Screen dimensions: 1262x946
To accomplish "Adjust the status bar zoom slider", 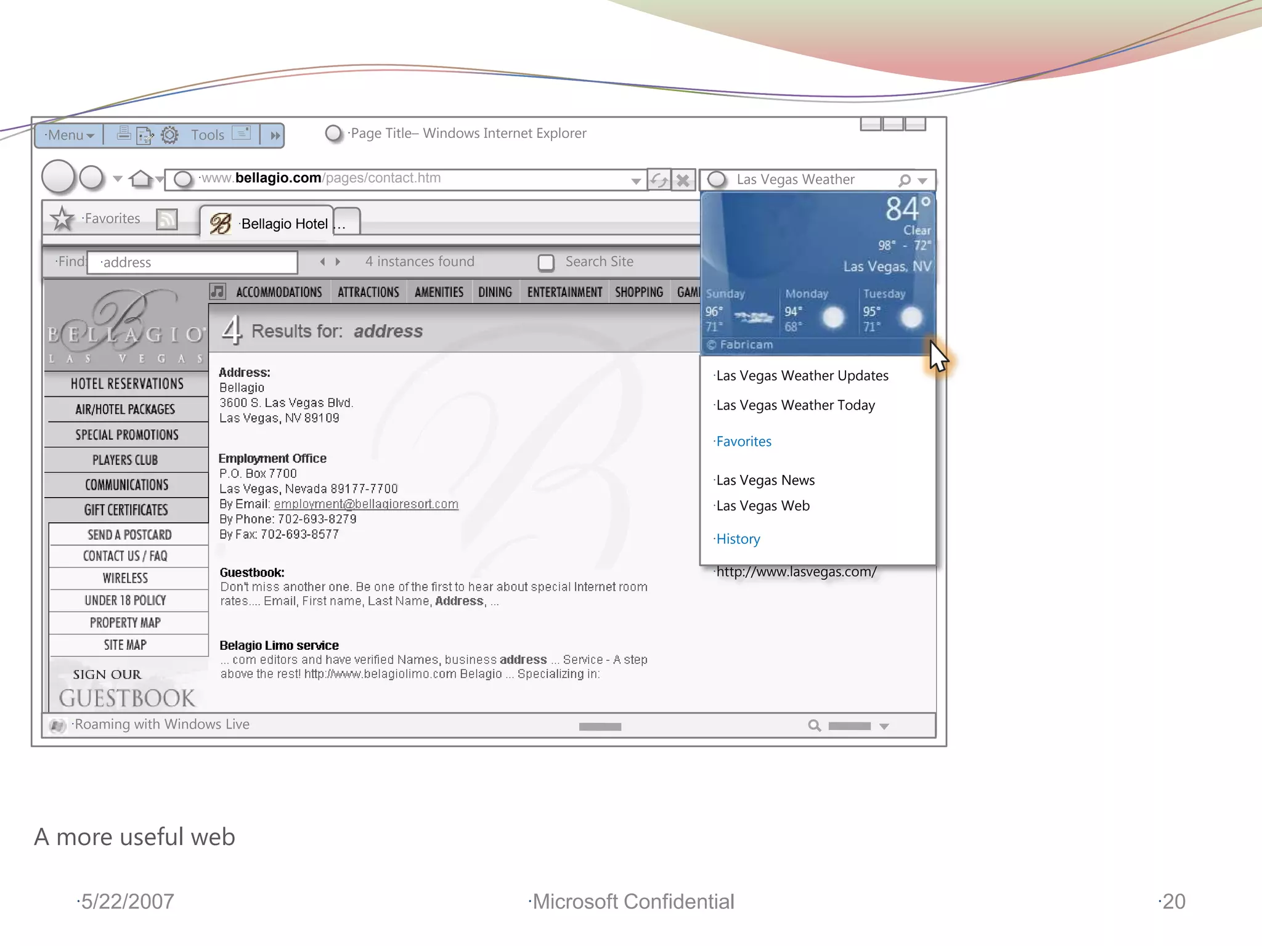I will 850,726.
